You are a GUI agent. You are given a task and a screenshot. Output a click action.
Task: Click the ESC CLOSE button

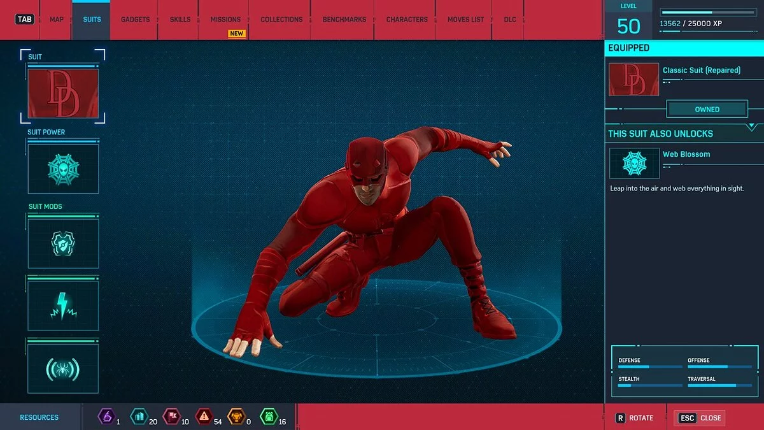pyautogui.click(x=699, y=418)
